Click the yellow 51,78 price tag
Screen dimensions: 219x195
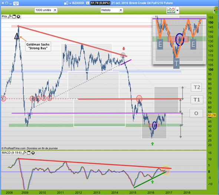click(x=212, y=115)
